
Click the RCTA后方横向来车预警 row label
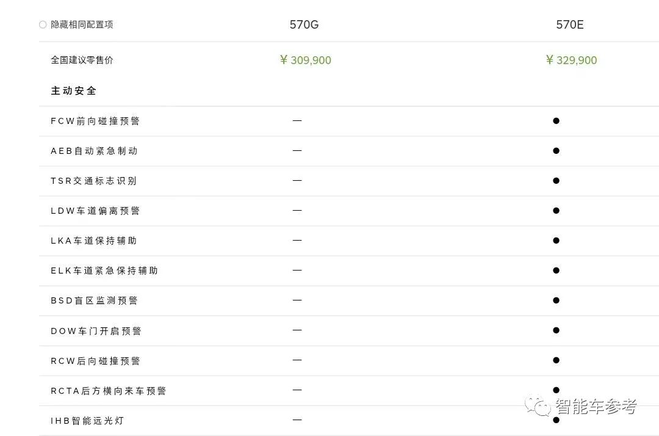click(109, 391)
